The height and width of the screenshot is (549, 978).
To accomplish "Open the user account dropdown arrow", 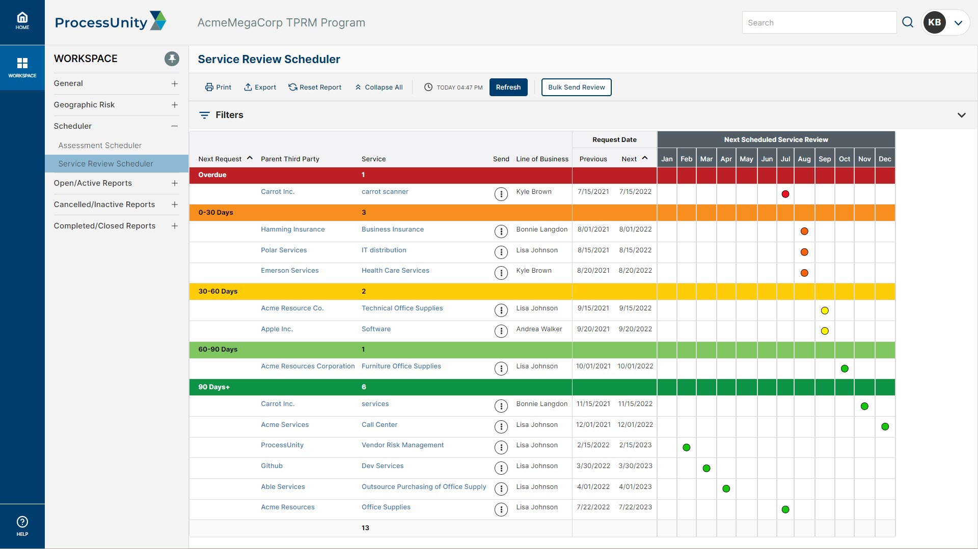I will tap(958, 23).
